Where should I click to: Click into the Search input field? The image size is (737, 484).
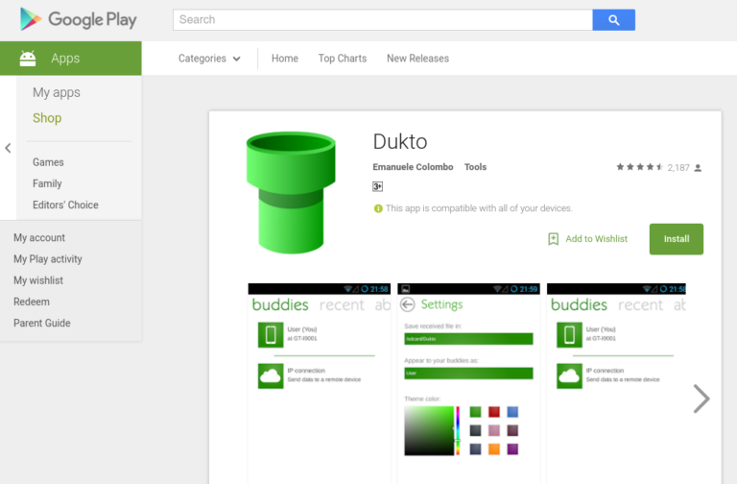tap(383, 20)
